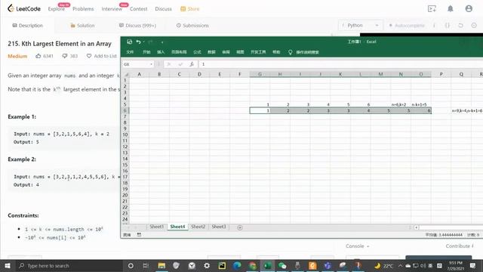Screen dimensions: 483x272
Task: Open the user profile avatar
Action: (469, 8)
